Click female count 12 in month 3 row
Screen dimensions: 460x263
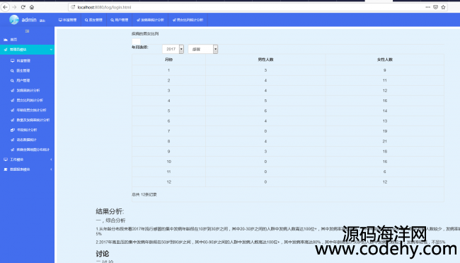[x=384, y=91]
